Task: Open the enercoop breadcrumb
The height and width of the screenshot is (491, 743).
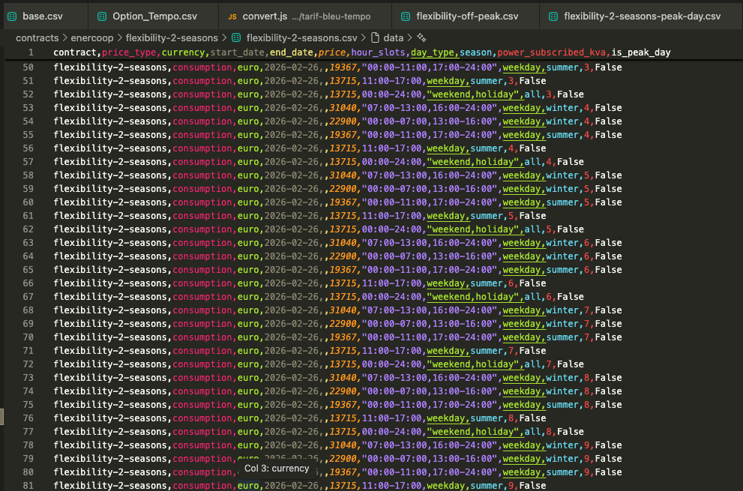Action: (92, 37)
